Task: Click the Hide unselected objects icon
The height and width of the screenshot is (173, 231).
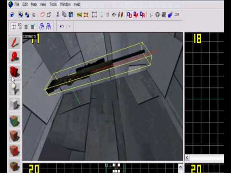Action: point(49,15)
